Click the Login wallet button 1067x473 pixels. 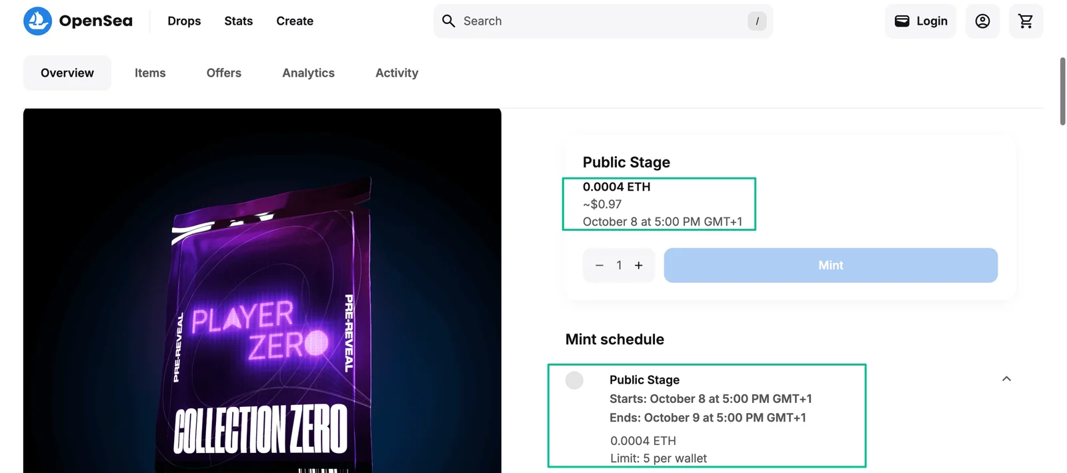tap(921, 21)
